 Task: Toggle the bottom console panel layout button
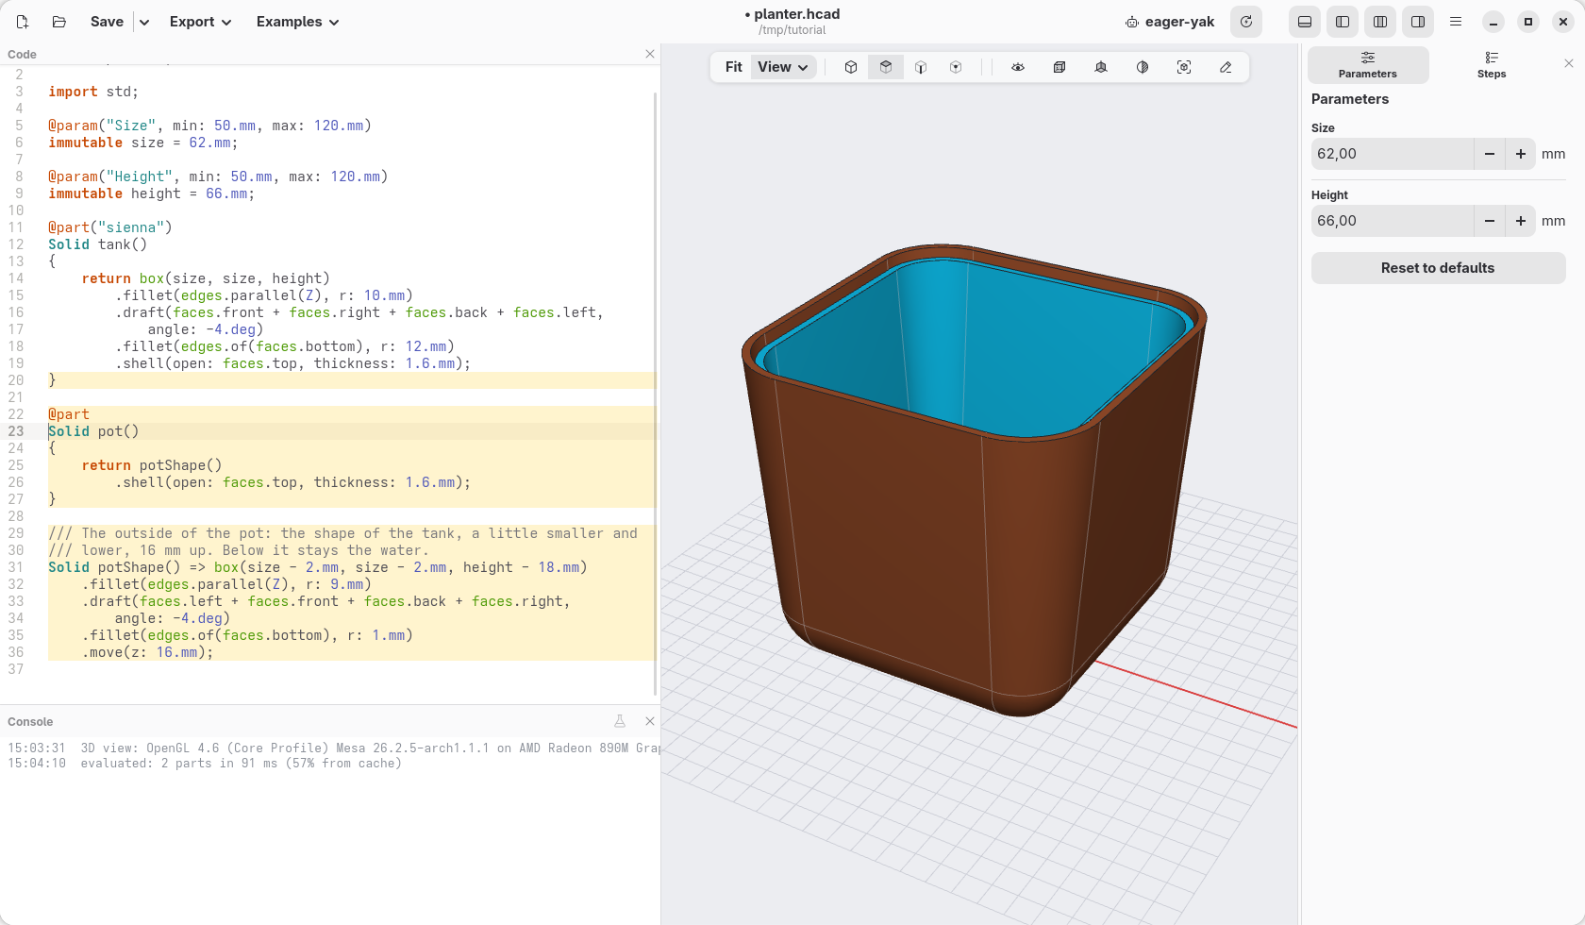click(1305, 22)
